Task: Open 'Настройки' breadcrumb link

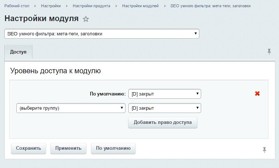Action: 51,6
